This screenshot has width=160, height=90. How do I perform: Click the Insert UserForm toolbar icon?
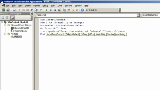click(8, 10)
